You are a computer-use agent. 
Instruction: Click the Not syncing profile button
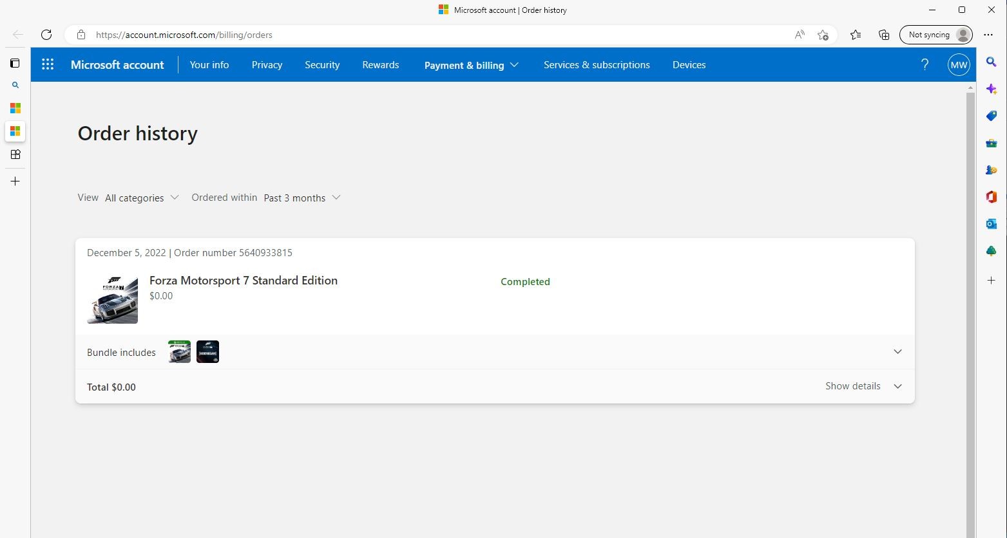(936, 35)
